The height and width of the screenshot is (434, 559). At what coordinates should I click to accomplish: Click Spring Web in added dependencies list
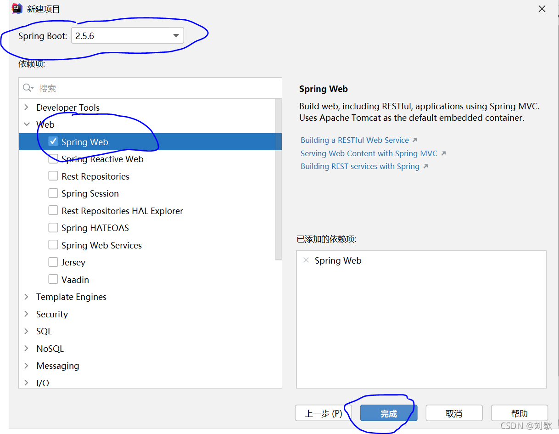point(338,260)
